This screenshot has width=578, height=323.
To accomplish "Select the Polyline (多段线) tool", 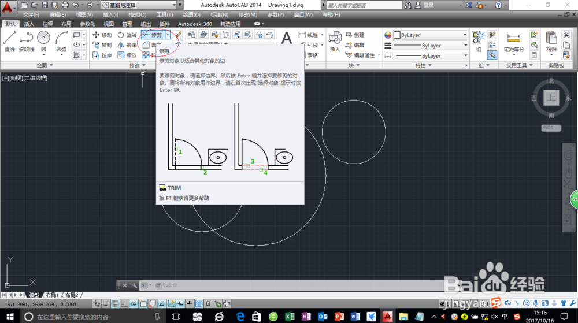I will (x=27, y=41).
